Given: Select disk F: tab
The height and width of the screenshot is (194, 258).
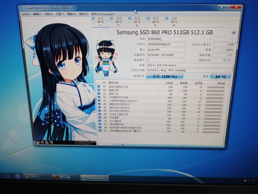Looking at the screenshot, I should (x=119, y=22).
